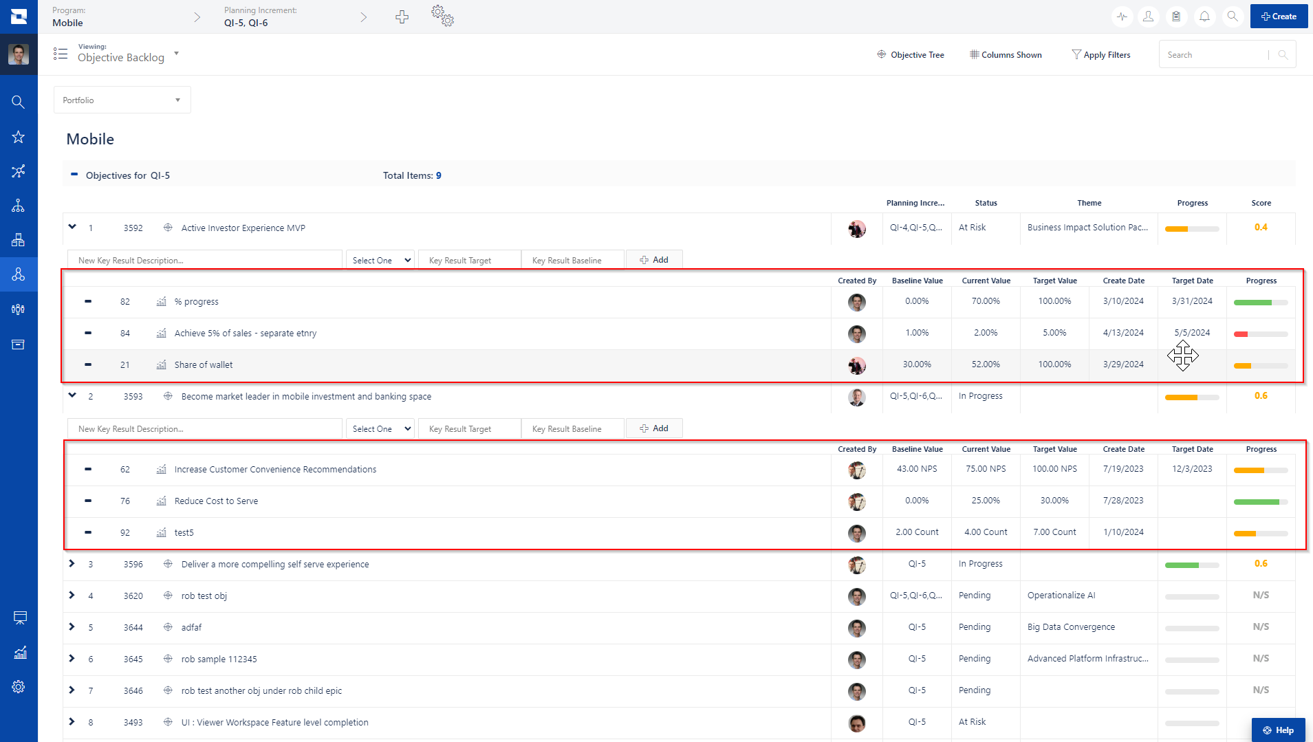Collapse the Objectives for QI-5 section
1313x742 pixels.
click(x=74, y=175)
